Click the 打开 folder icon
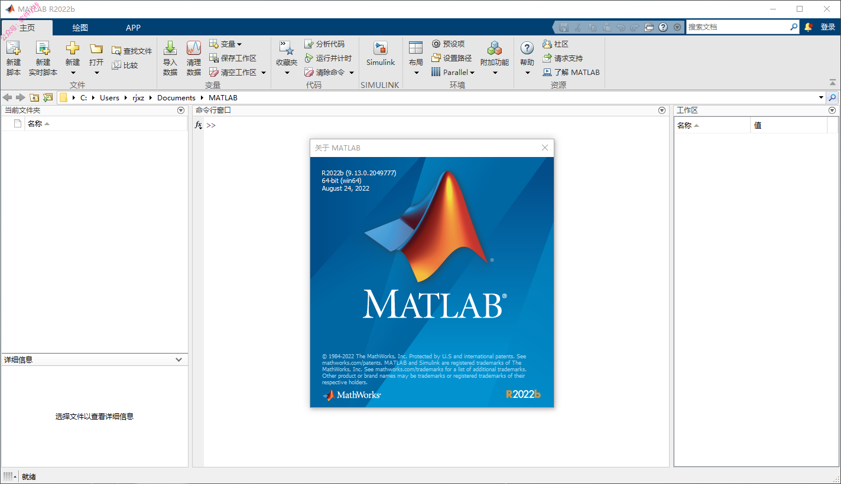Image resolution: width=841 pixels, height=484 pixels. click(x=96, y=49)
